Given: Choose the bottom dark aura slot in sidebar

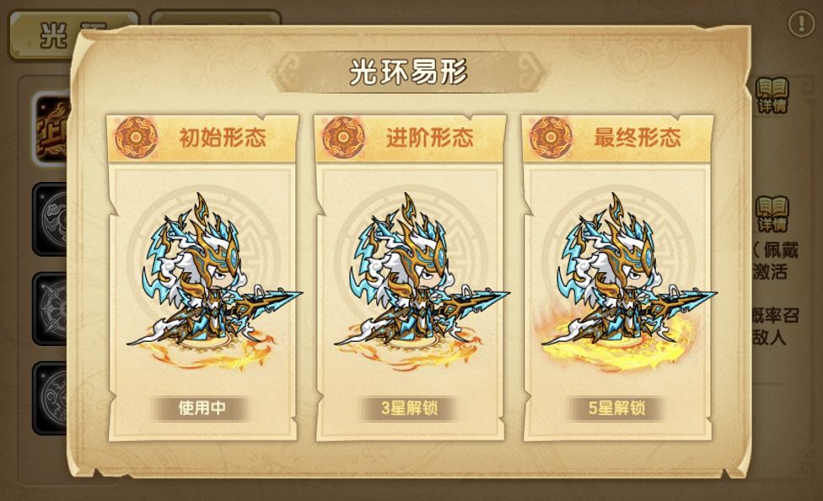Looking at the screenshot, I should click(50, 398).
